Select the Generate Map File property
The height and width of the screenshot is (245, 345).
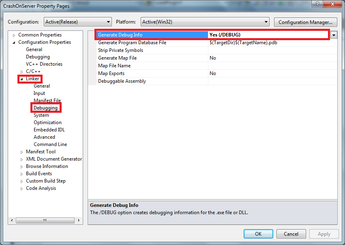click(117, 58)
